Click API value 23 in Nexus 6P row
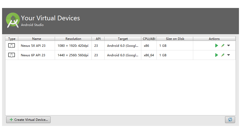 point(96,55)
